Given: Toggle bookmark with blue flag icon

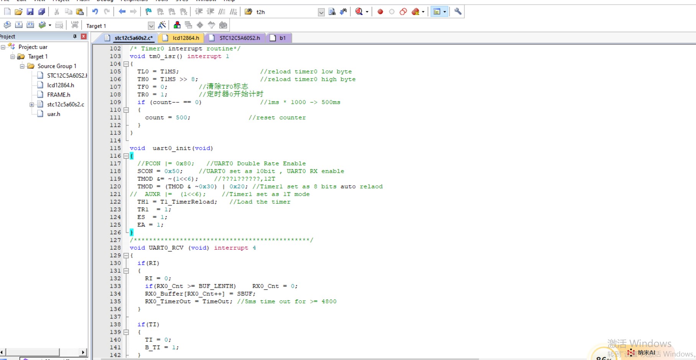Looking at the screenshot, I should (x=148, y=12).
